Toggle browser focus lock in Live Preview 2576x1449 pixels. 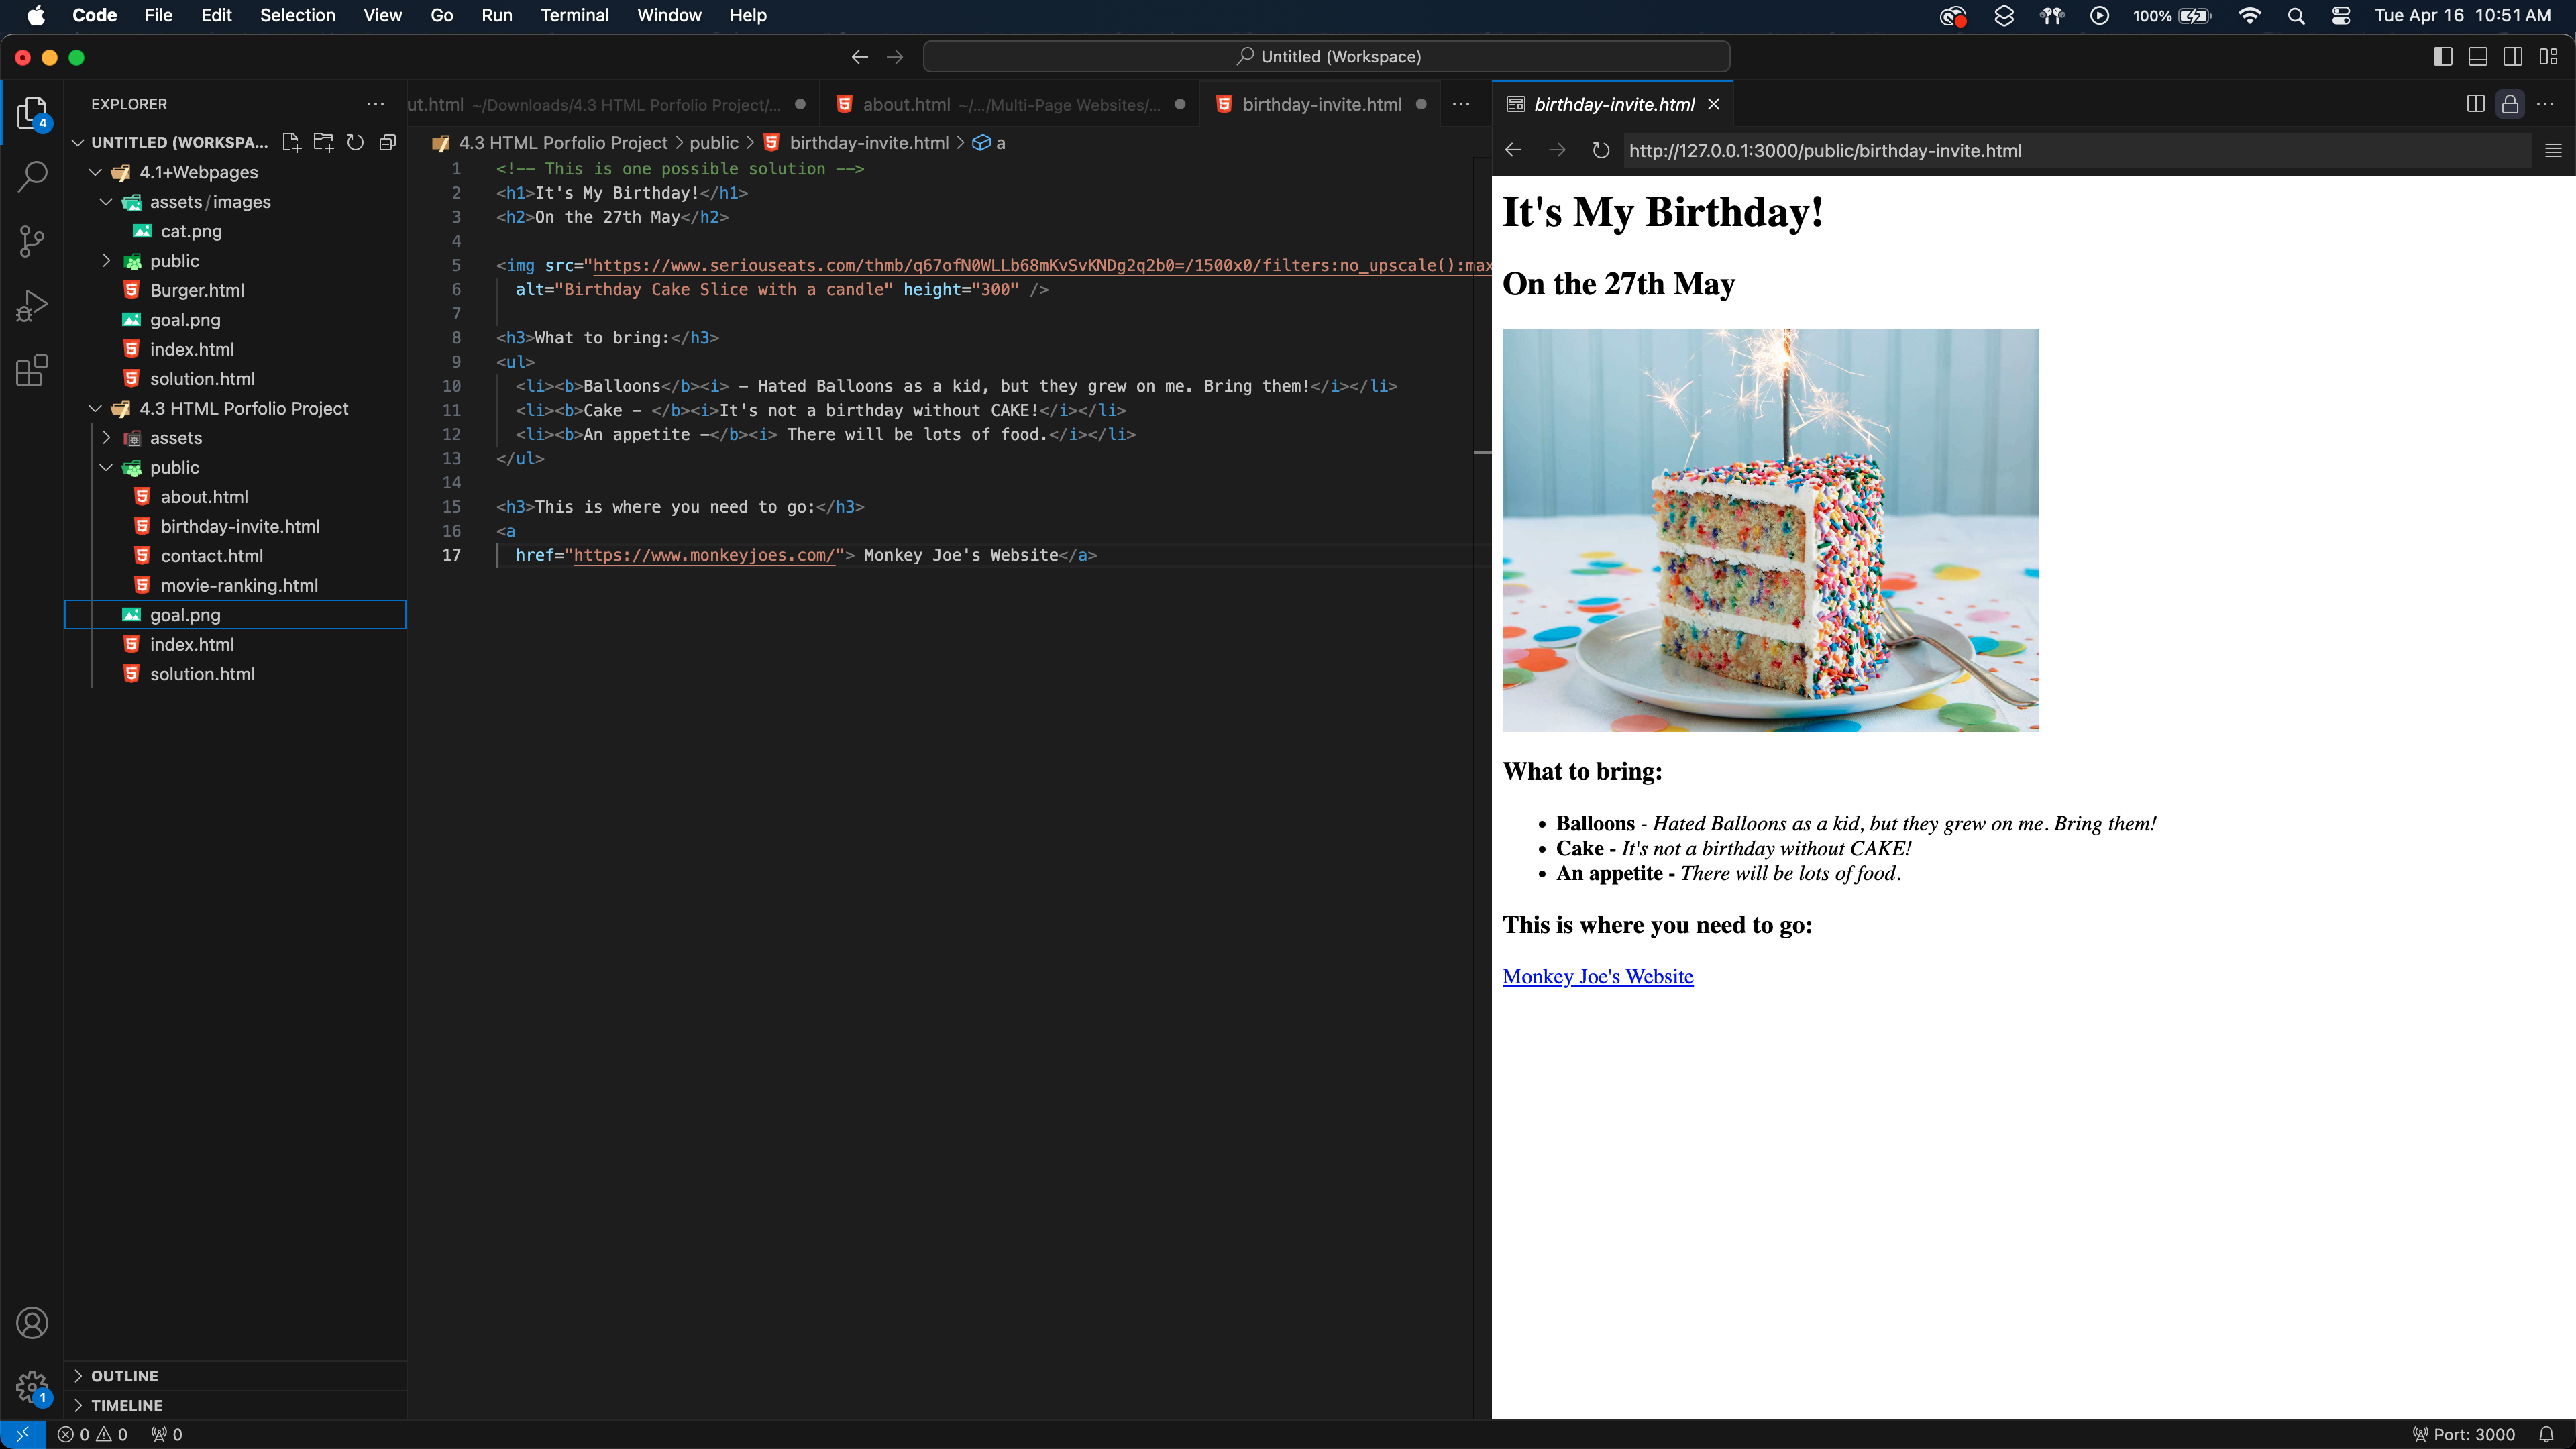2510,104
